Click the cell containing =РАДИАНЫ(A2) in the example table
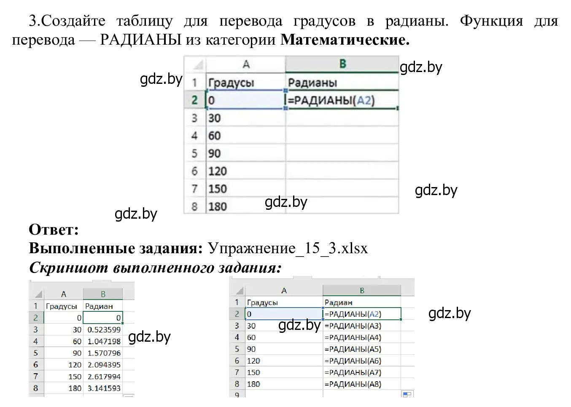This screenshot has height=407, width=571. tap(342, 100)
